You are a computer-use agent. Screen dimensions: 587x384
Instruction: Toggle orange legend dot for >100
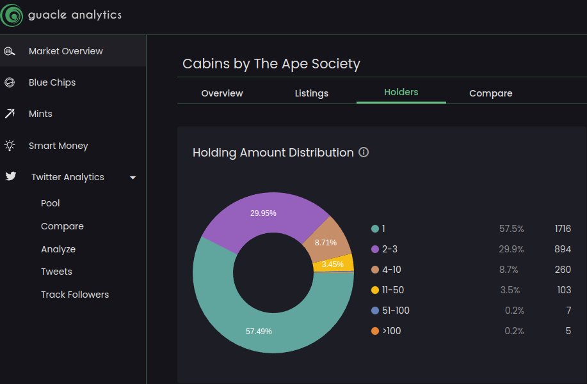coord(374,331)
